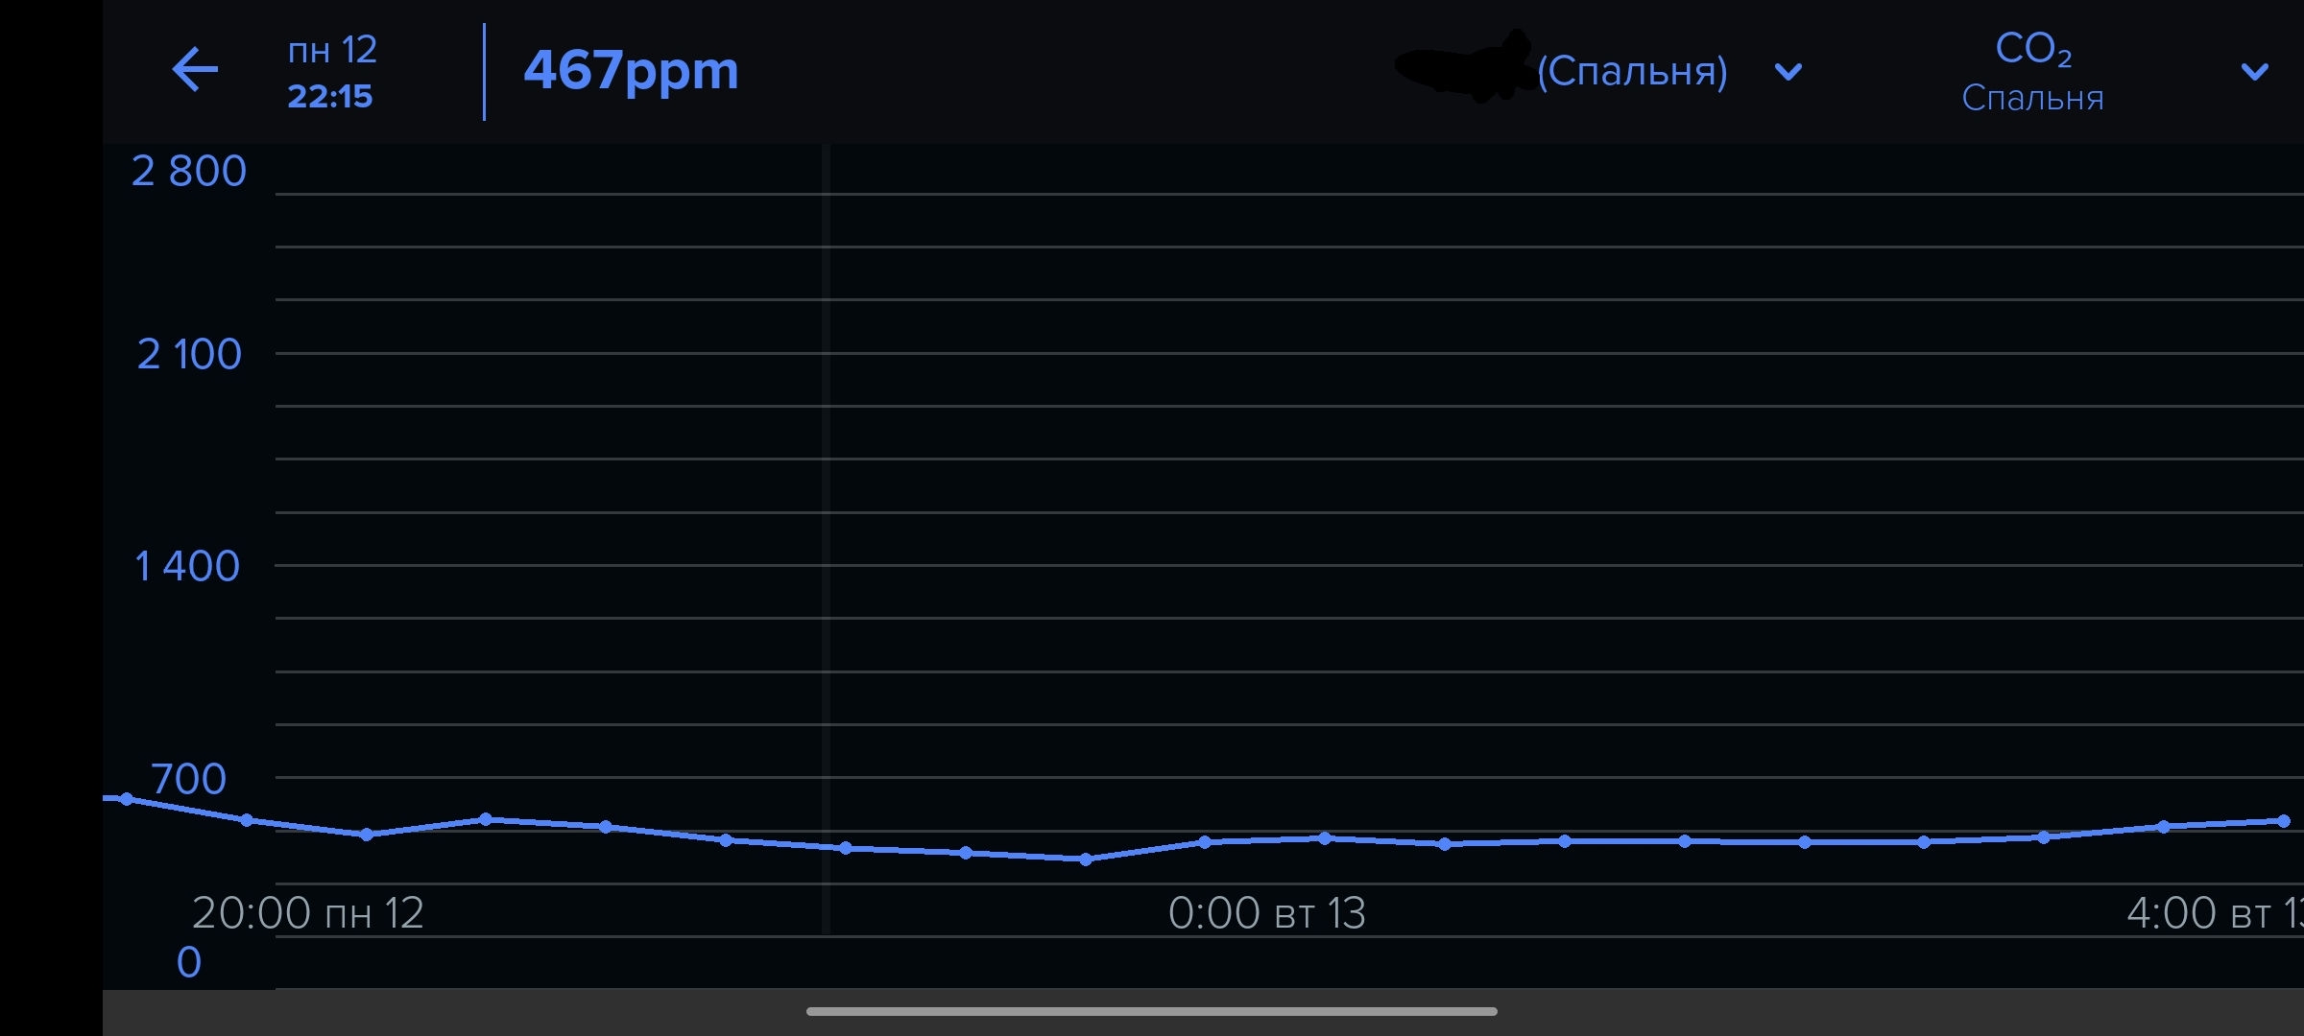Tap the vertical time cursor line on chart
The image size is (2304, 1036).
[826, 480]
